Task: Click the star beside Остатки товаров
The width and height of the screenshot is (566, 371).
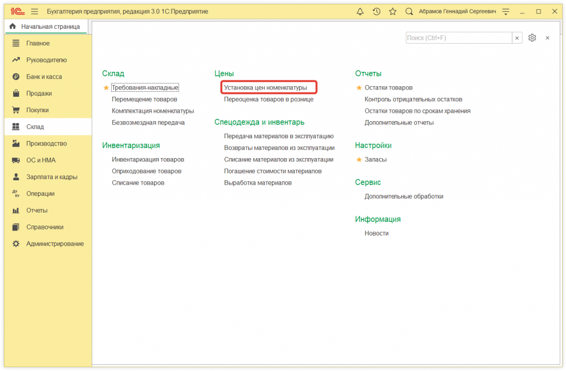Action: click(359, 87)
